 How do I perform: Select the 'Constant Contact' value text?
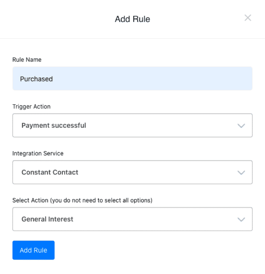(50, 172)
